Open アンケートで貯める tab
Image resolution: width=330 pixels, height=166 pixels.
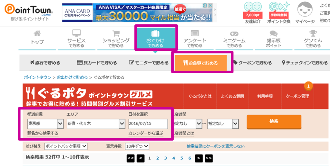pyautogui.click(x=195, y=38)
